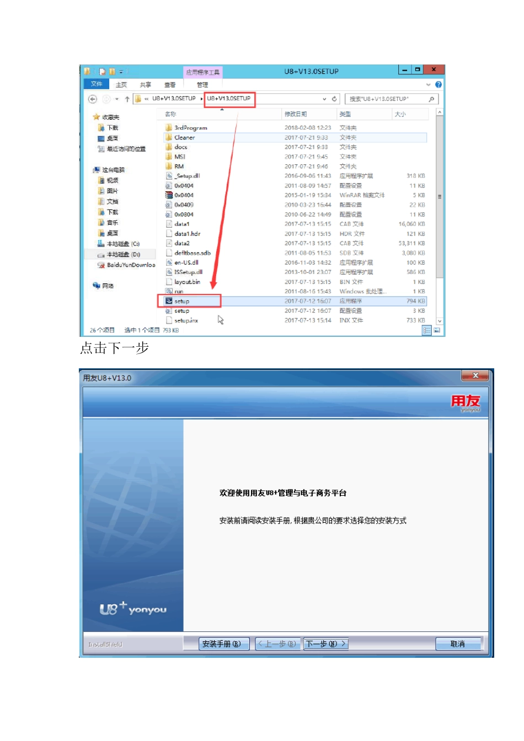Viewport: 524px width, 741px height.
Task: Click the 0x0404 WinRAR archive icon
Action: pyautogui.click(x=169, y=195)
